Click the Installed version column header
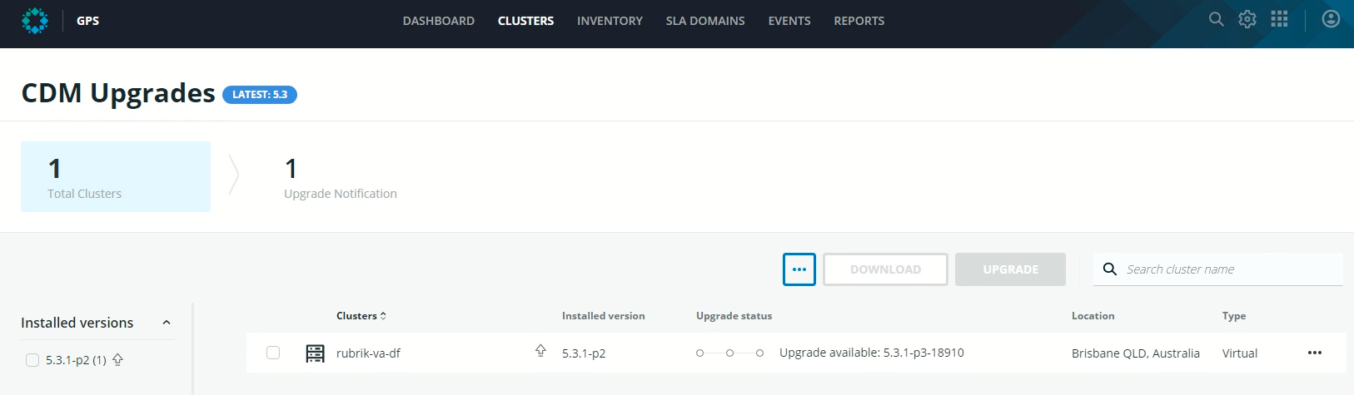 click(604, 316)
